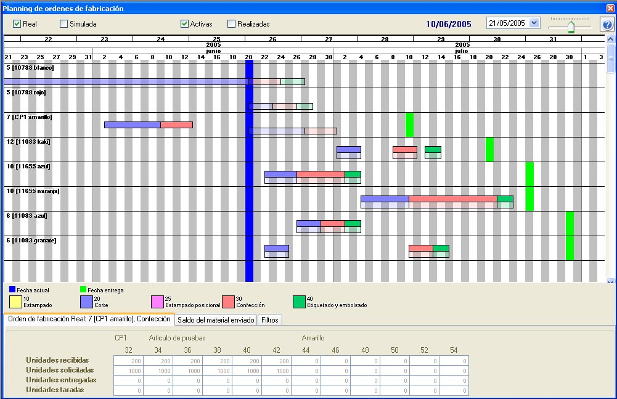
Task: Enable the Realizadas checkbox
Action: point(232,24)
